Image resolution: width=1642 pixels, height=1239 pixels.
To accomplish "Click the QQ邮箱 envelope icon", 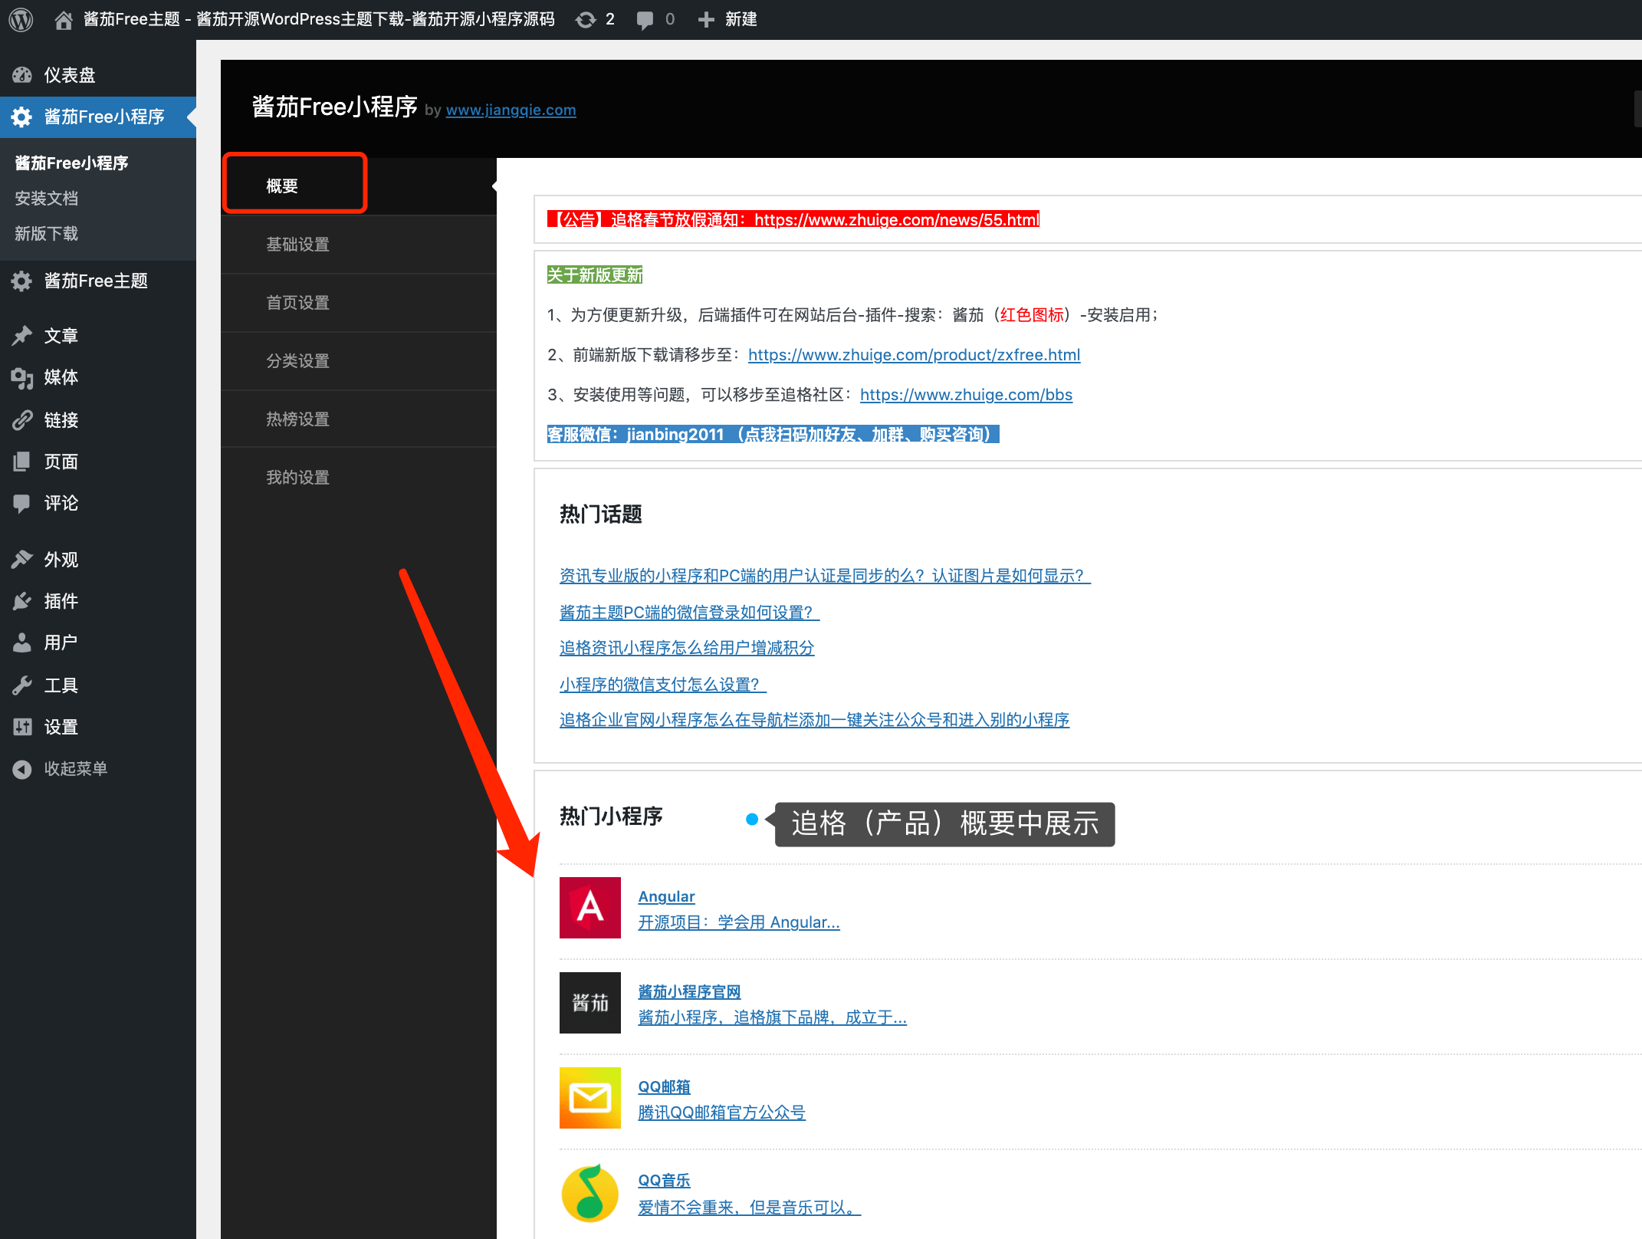I will coord(590,1098).
